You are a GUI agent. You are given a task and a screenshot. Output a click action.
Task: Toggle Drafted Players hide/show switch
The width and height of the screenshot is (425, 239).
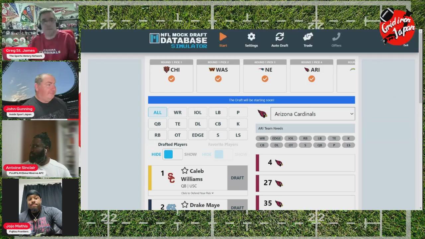click(173, 154)
